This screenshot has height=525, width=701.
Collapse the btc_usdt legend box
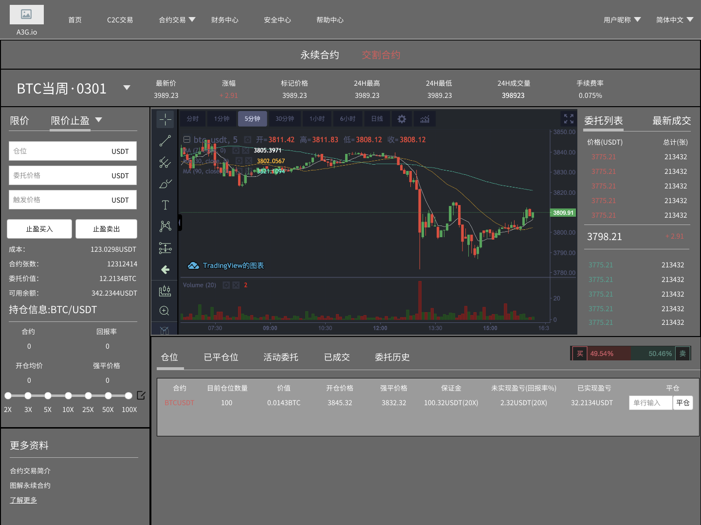186,140
